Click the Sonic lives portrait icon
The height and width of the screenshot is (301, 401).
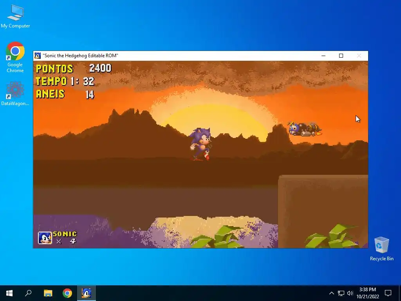[45, 238]
